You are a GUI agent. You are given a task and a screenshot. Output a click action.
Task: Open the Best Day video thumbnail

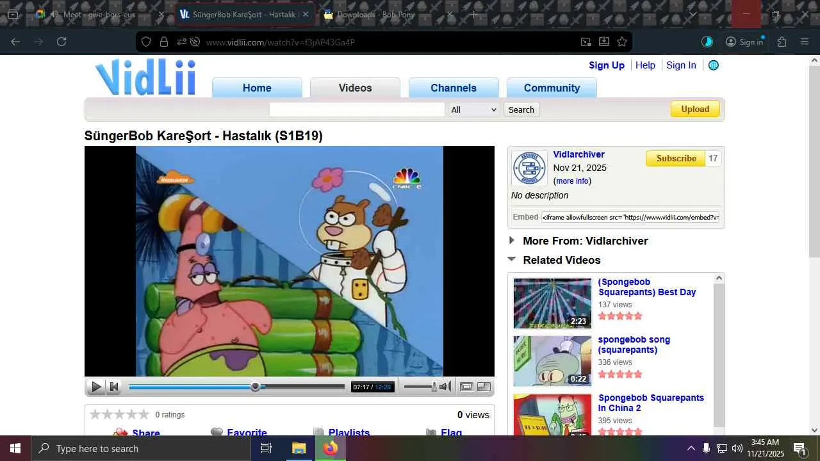pyautogui.click(x=552, y=303)
